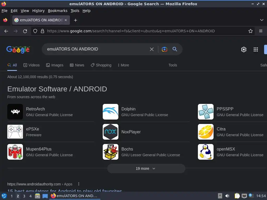Screen dimensions: 267x200
Task: Click the Google holiday logo
Action: [18, 49]
